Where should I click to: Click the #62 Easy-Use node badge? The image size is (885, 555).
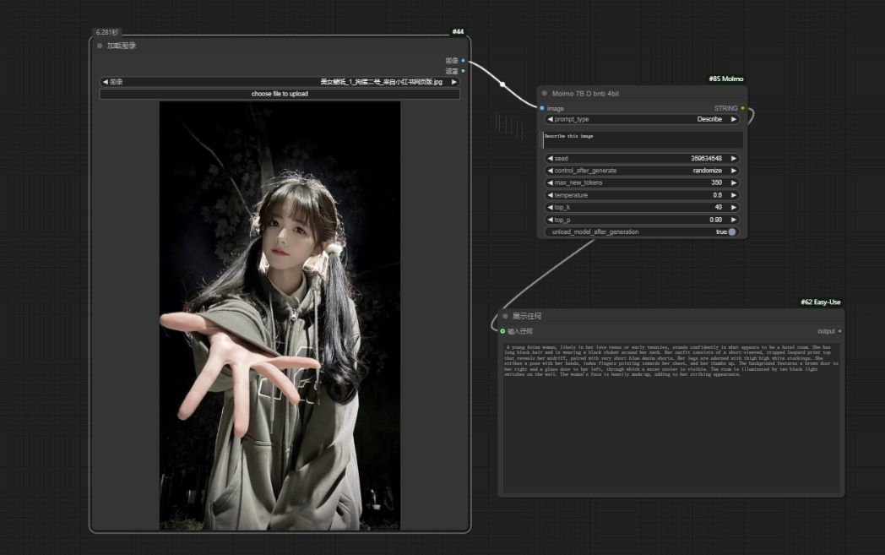820,302
